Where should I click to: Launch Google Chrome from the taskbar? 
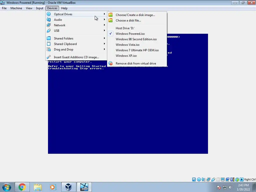click(x=22, y=187)
